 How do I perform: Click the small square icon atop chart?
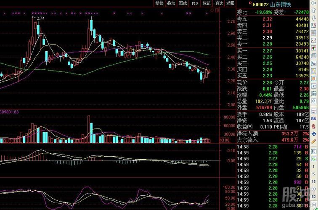pyautogui.click(x=217, y=10)
